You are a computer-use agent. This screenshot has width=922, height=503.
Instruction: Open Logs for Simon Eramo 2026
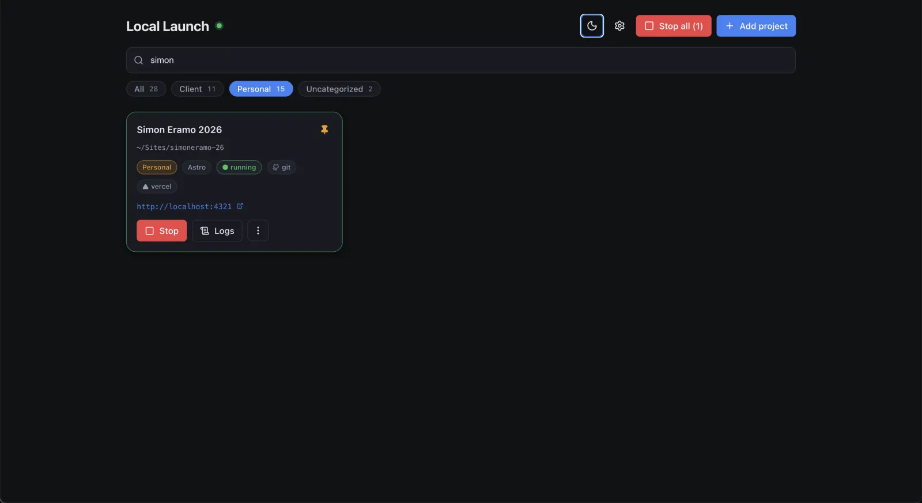coord(217,230)
